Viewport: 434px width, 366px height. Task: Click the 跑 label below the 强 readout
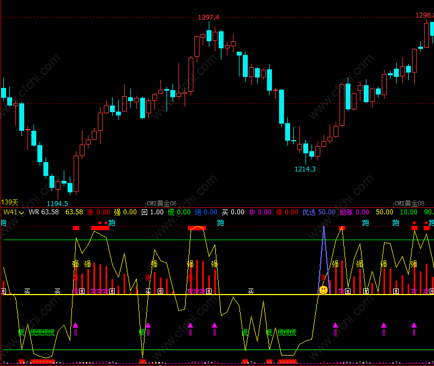point(112,223)
